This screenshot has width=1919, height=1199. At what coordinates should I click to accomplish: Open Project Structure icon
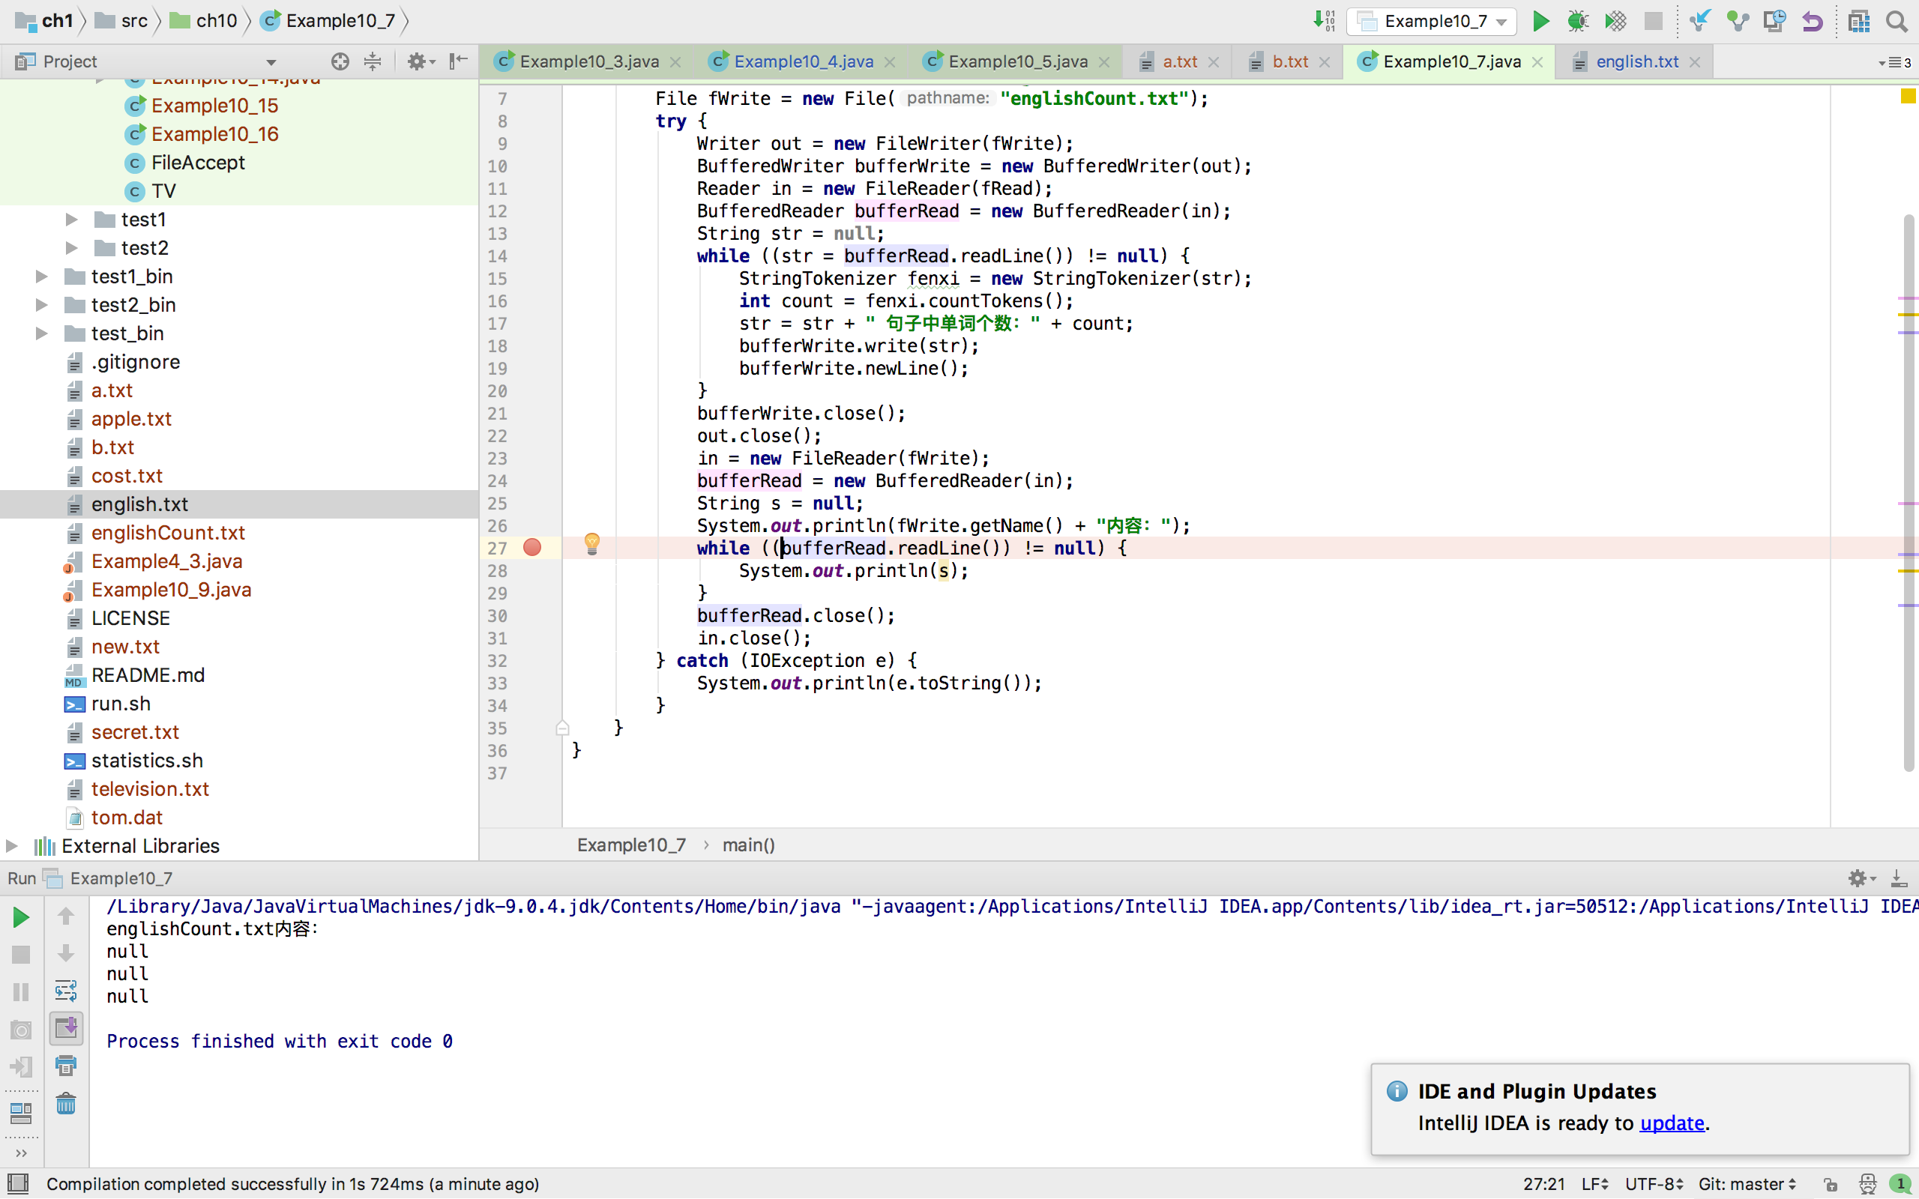pyautogui.click(x=1859, y=21)
